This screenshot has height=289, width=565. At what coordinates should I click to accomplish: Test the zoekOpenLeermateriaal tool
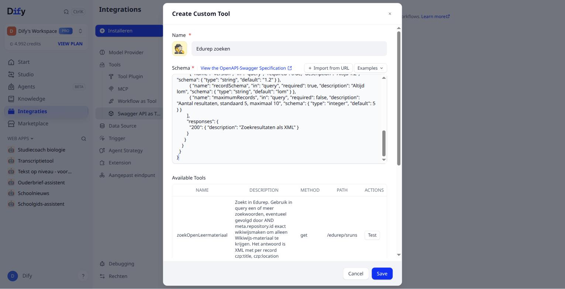[x=372, y=235]
